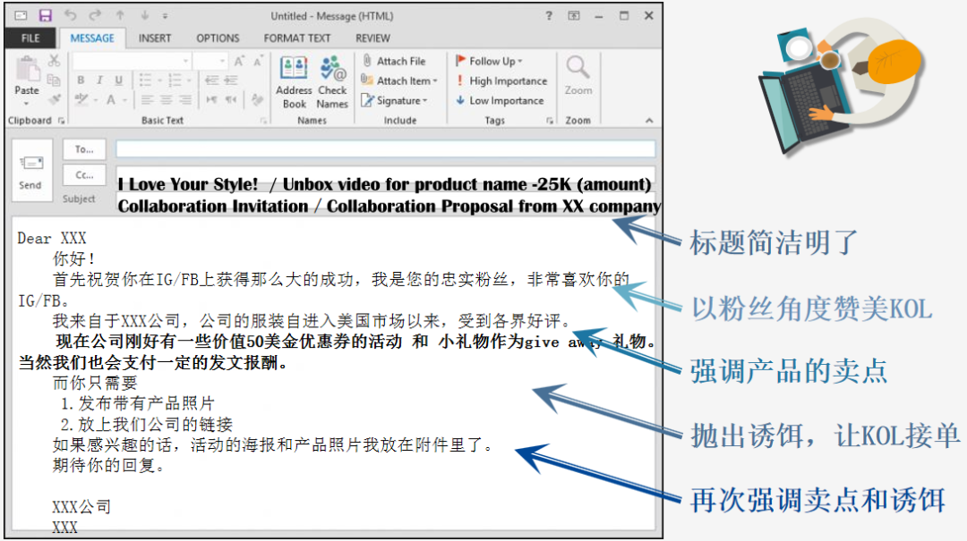Toggle Align Left
This screenshot has width=967, height=541.
pyautogui.click(x=147, y=99)
